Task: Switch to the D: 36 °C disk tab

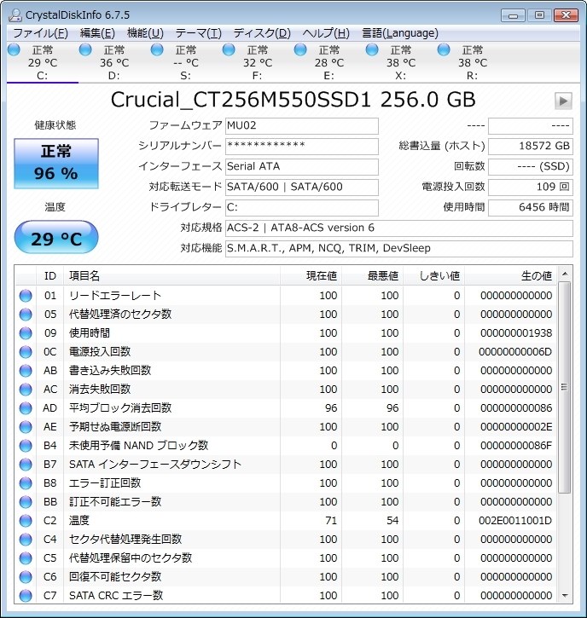Action: point(114,63)
